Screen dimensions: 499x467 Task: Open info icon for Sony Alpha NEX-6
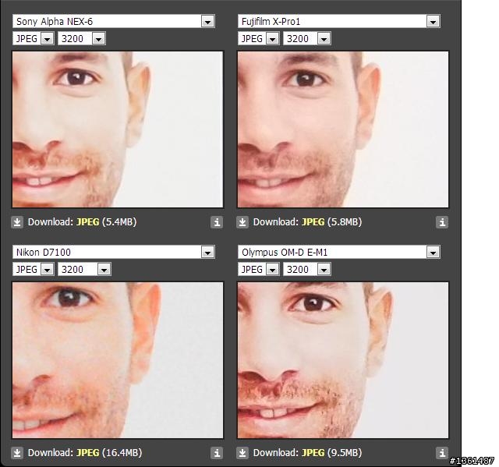click(x=217, y=222)
